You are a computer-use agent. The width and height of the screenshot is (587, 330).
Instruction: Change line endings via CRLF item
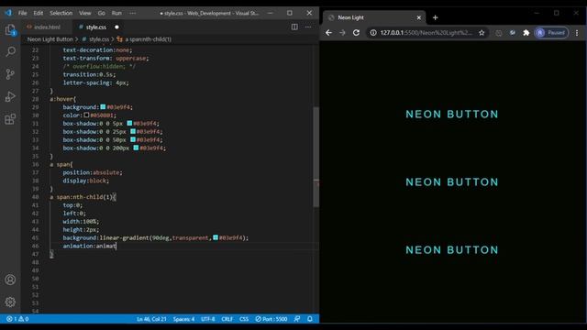[x=227, y=319]
